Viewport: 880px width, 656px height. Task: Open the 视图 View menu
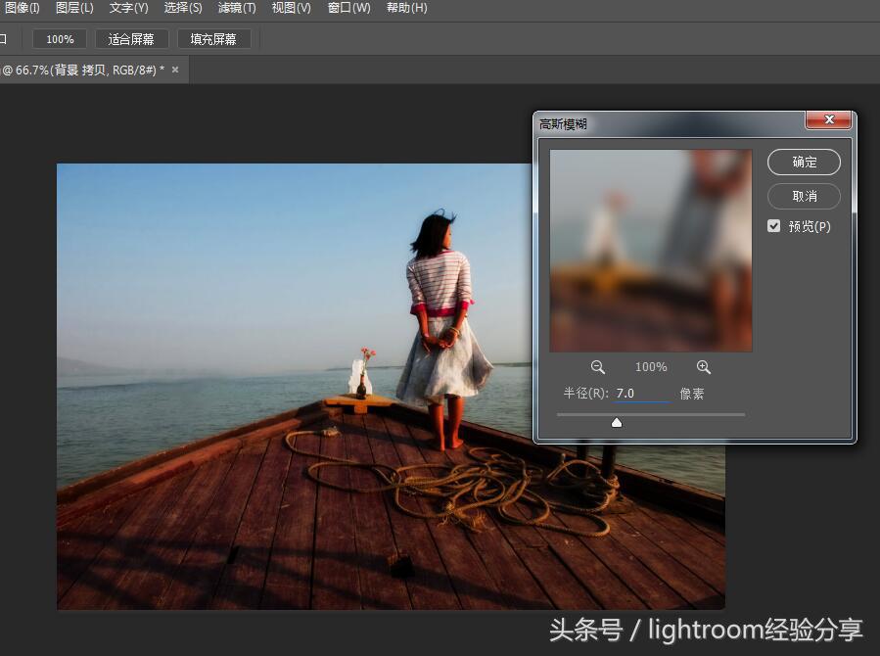pos(291,9)
